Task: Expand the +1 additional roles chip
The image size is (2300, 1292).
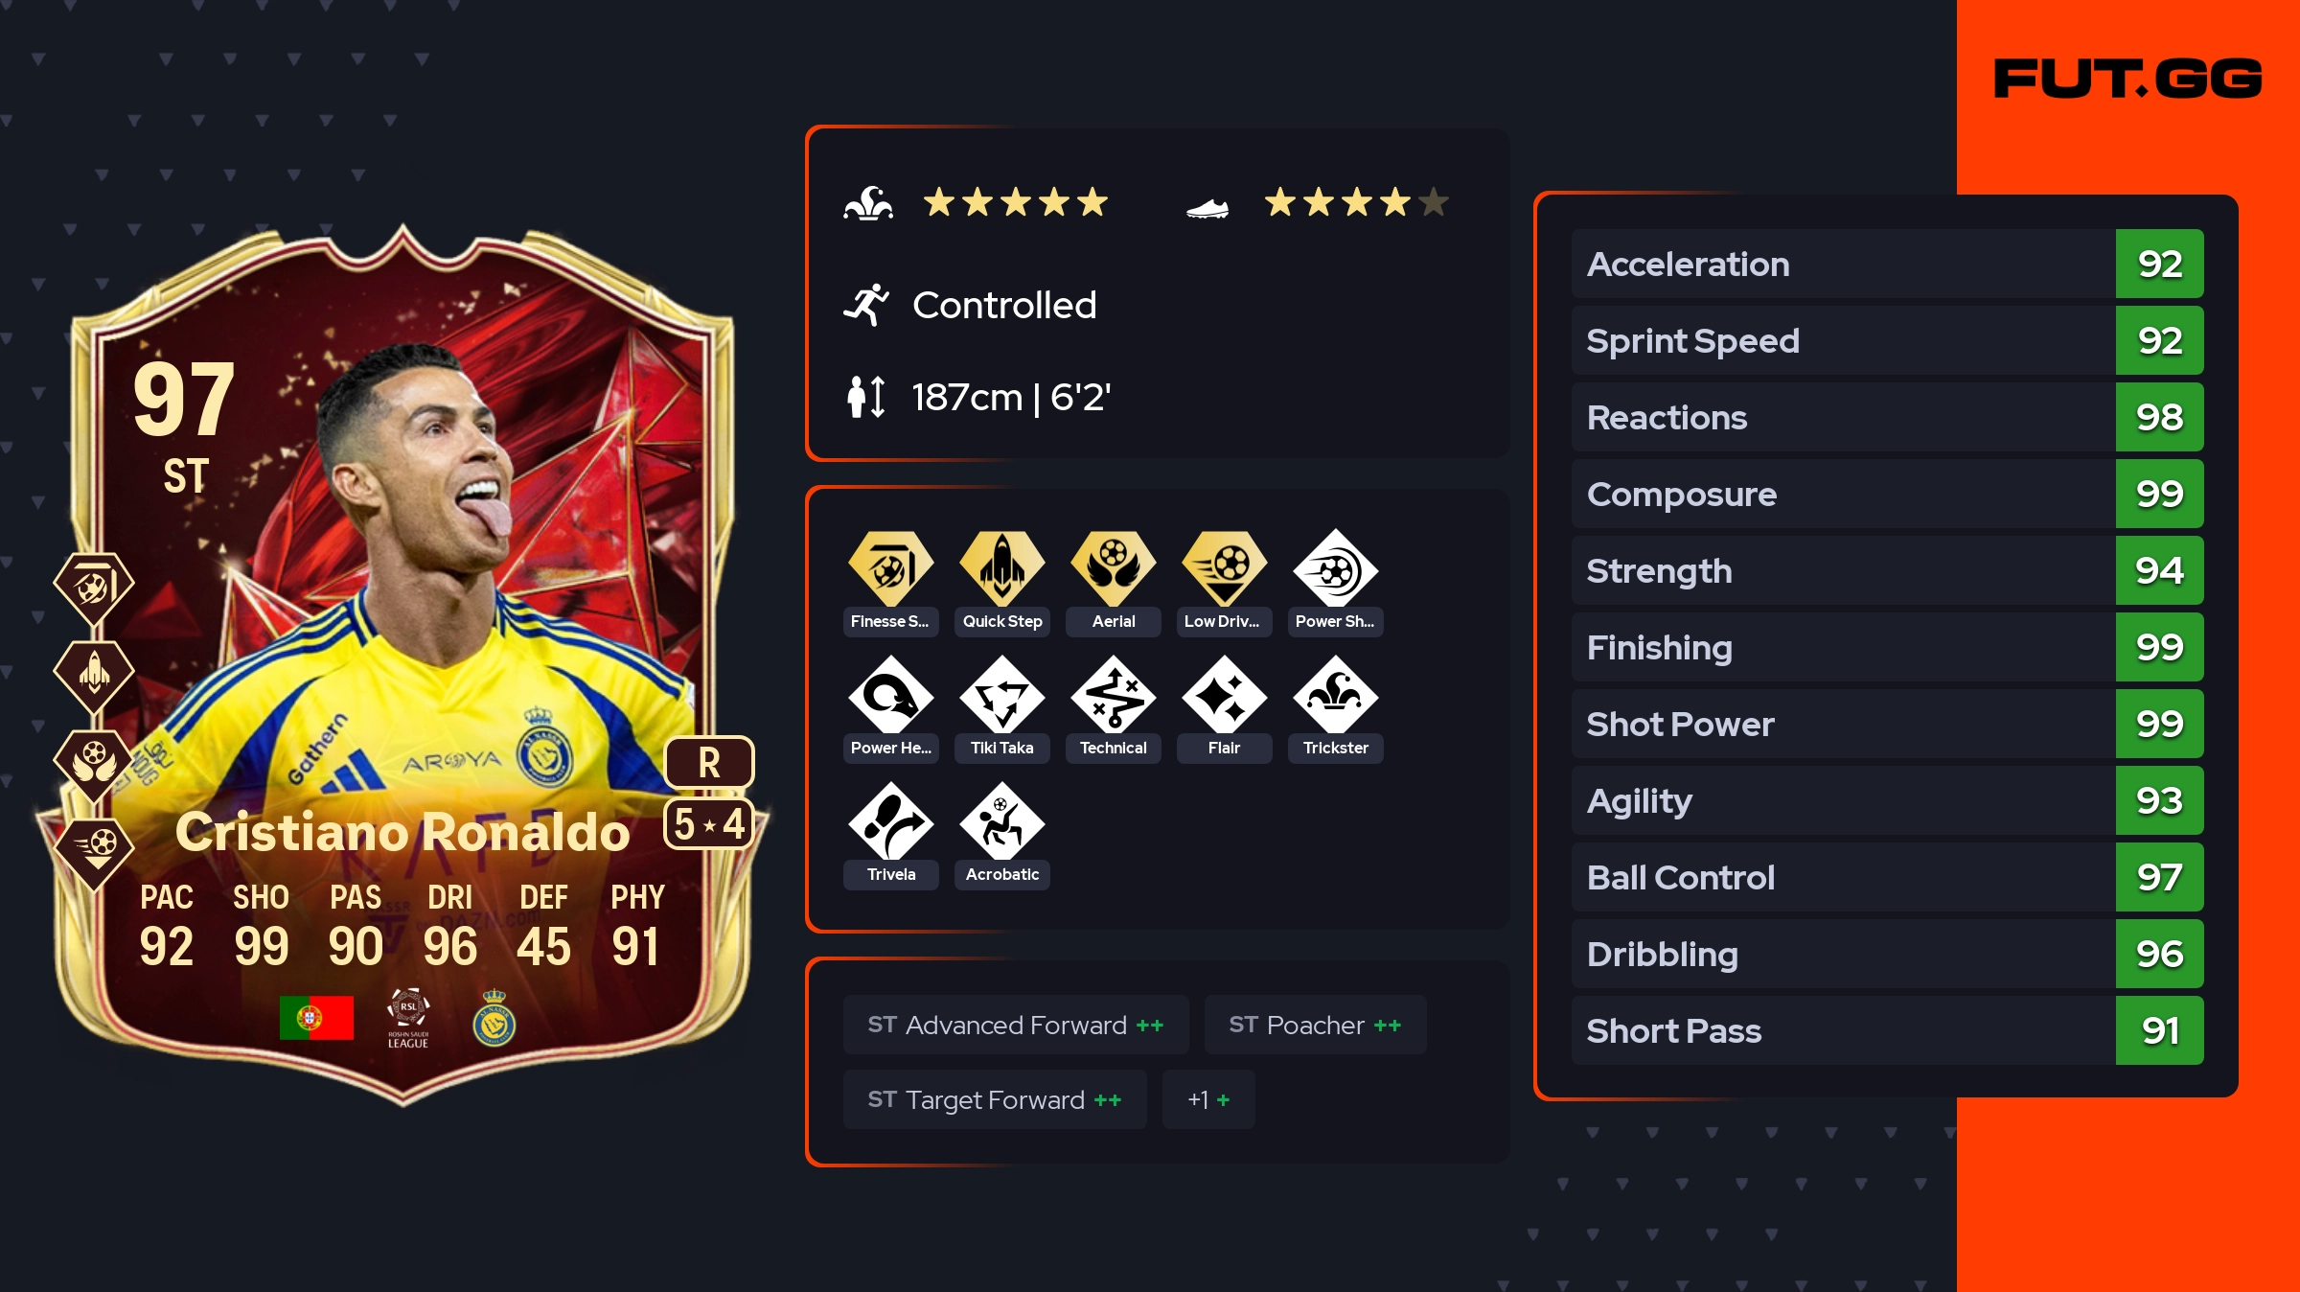Action: pos(1208,1099)
